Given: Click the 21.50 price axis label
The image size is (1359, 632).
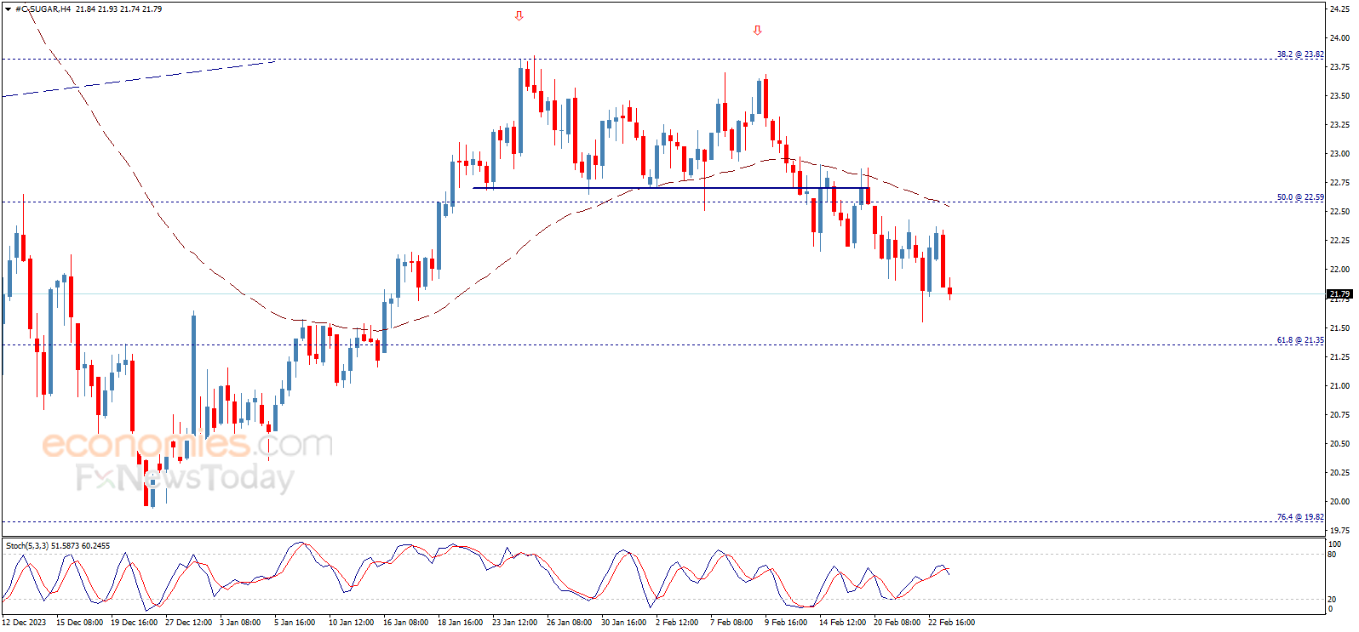Looking at the screenshot, I should 1339,328.
